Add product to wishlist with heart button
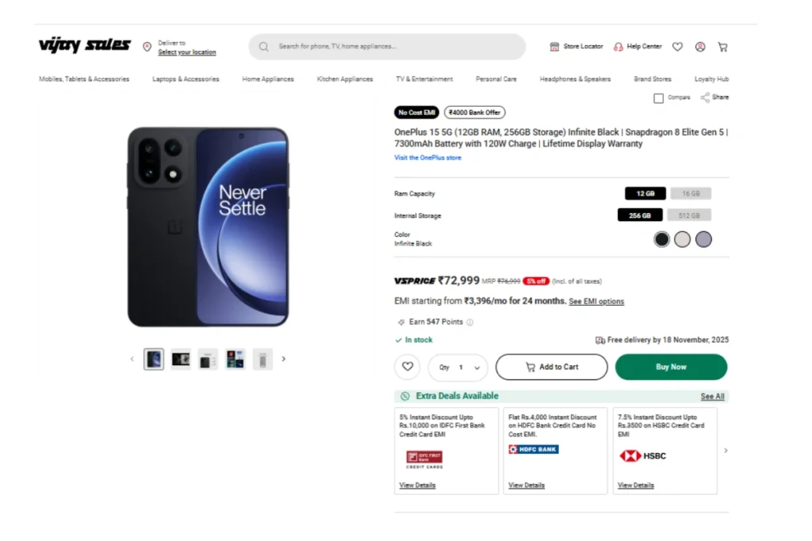Viewport: 812px width, 541px height. pos(407,367)
